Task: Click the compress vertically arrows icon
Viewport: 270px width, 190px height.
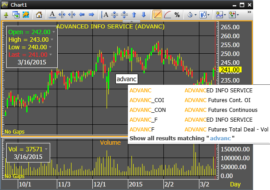Action: (x=124, y=15)
